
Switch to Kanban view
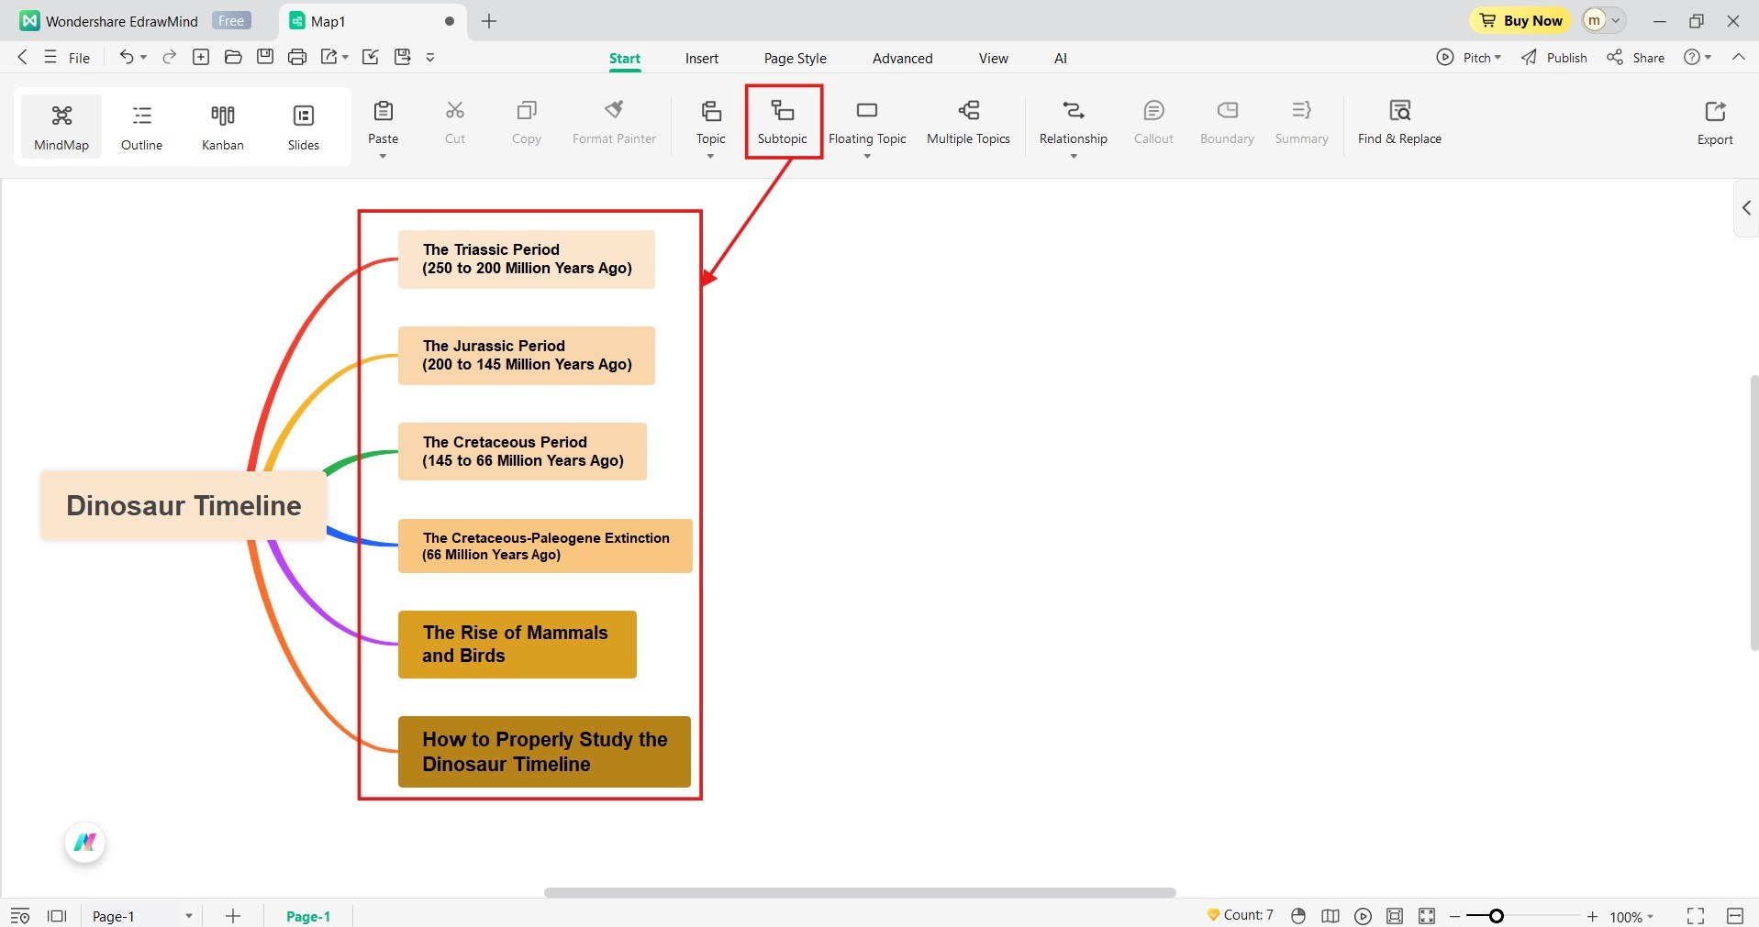(221, 126)
